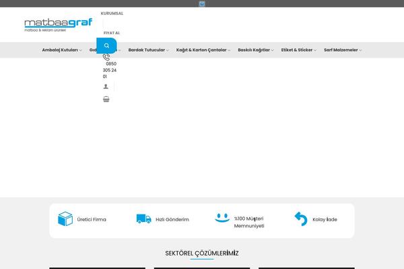Click the FİYAT AL link
This screenshot has width=404, height=269.
112,33
